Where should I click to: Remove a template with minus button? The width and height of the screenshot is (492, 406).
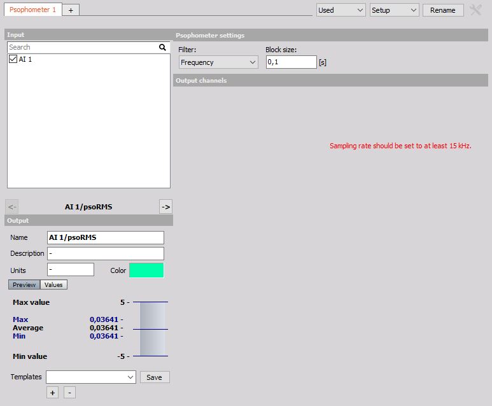click(x=69, y=393)
